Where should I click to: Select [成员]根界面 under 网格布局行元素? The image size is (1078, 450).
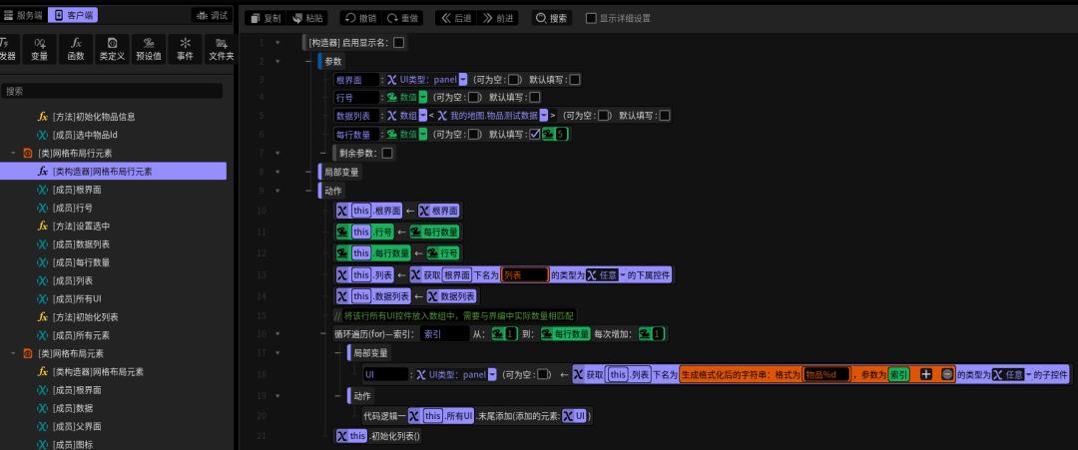click(x=77, y=190)
